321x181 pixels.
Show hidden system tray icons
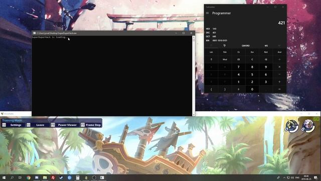coord(284,177)
